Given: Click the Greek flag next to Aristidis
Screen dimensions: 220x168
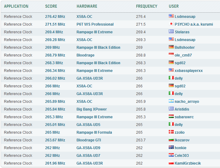Looking at the screenshot, I should 171,109.
